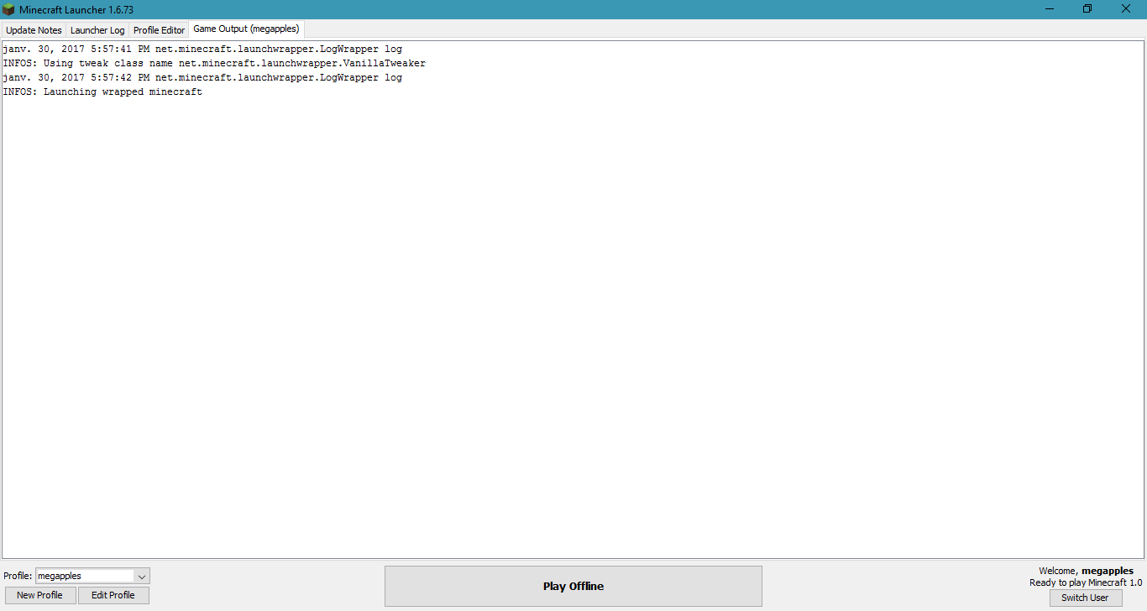
Task: Click the 5:57:41 PM log entry
Action: 202,50
